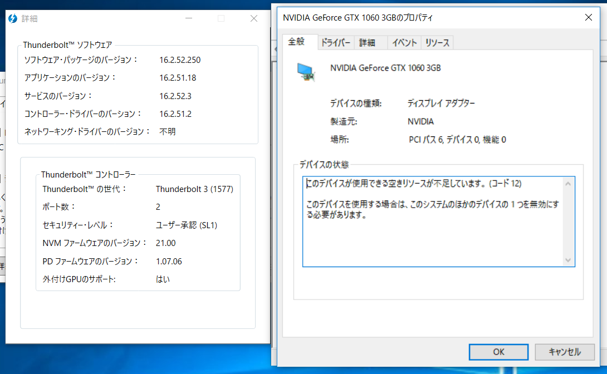
Task: Click inside the デバイスの状態 text box
Action: point(439,222)
